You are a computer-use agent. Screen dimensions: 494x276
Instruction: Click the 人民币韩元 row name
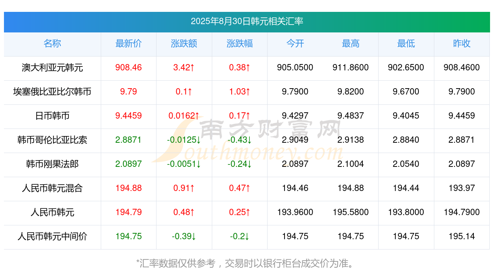click(52, 212)
